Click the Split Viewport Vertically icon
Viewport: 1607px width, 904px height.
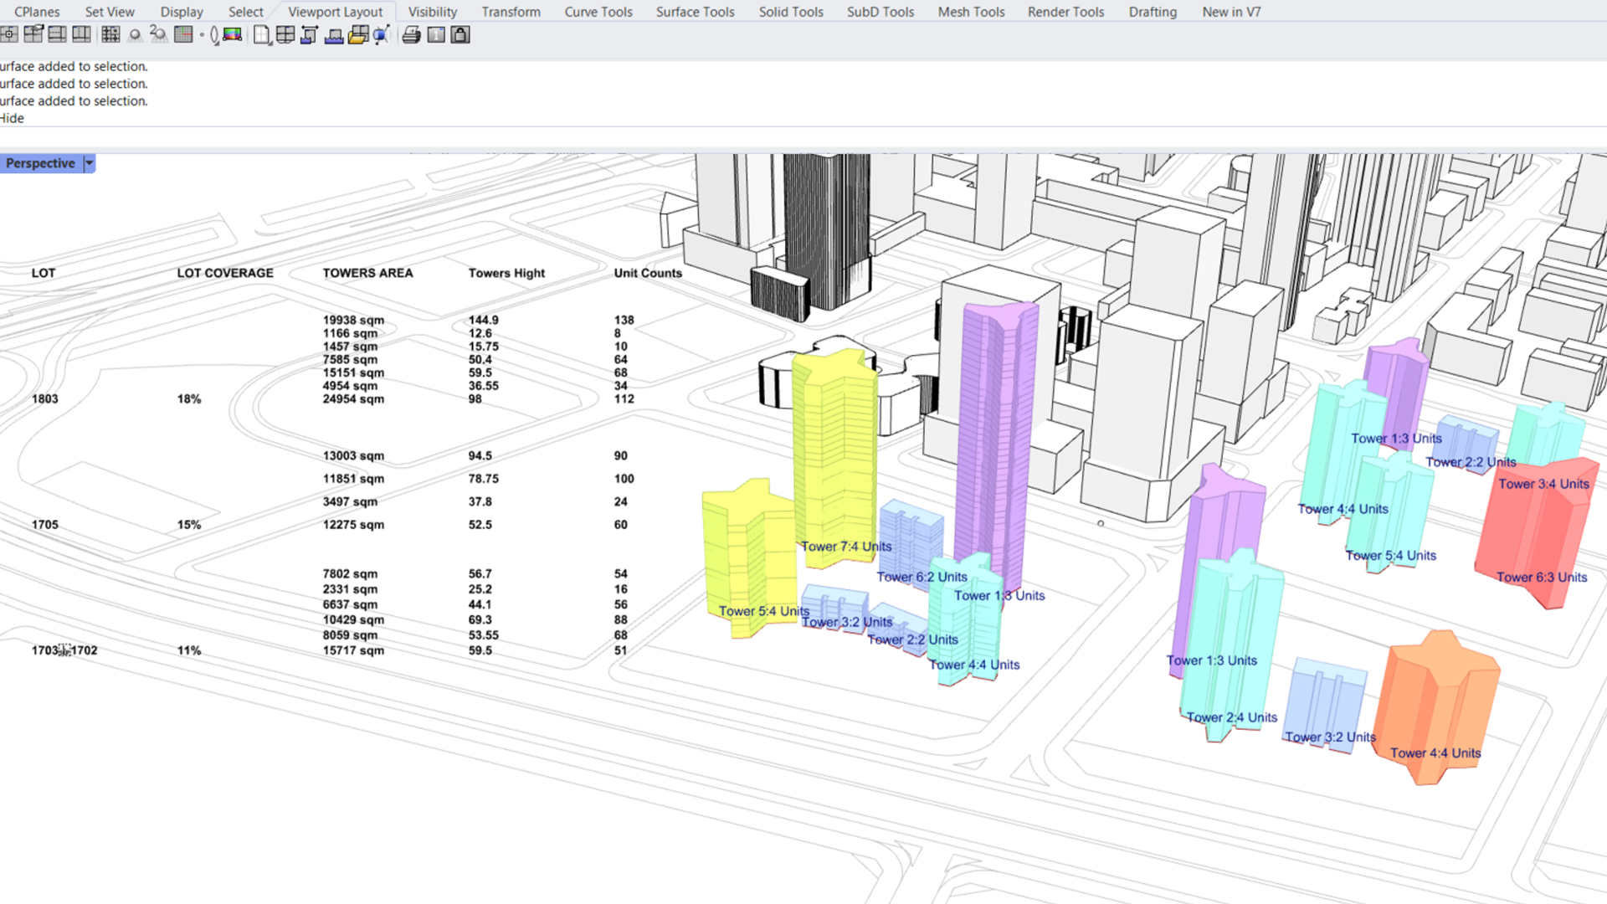point(81,35)
